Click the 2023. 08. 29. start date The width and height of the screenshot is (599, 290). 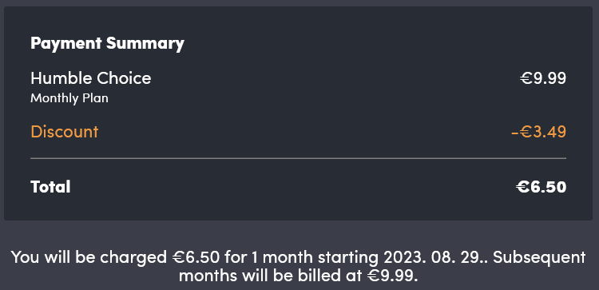click(434, 257)
